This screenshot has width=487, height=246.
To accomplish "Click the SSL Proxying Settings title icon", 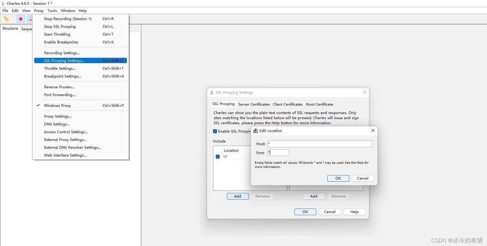I will (212, 92).
